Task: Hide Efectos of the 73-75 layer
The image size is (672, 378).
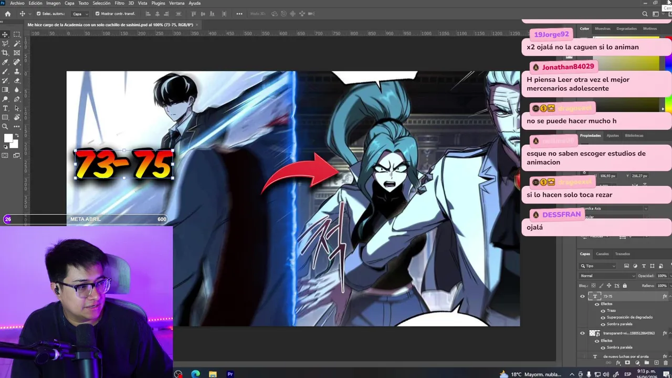Action: tap(597, 304)
